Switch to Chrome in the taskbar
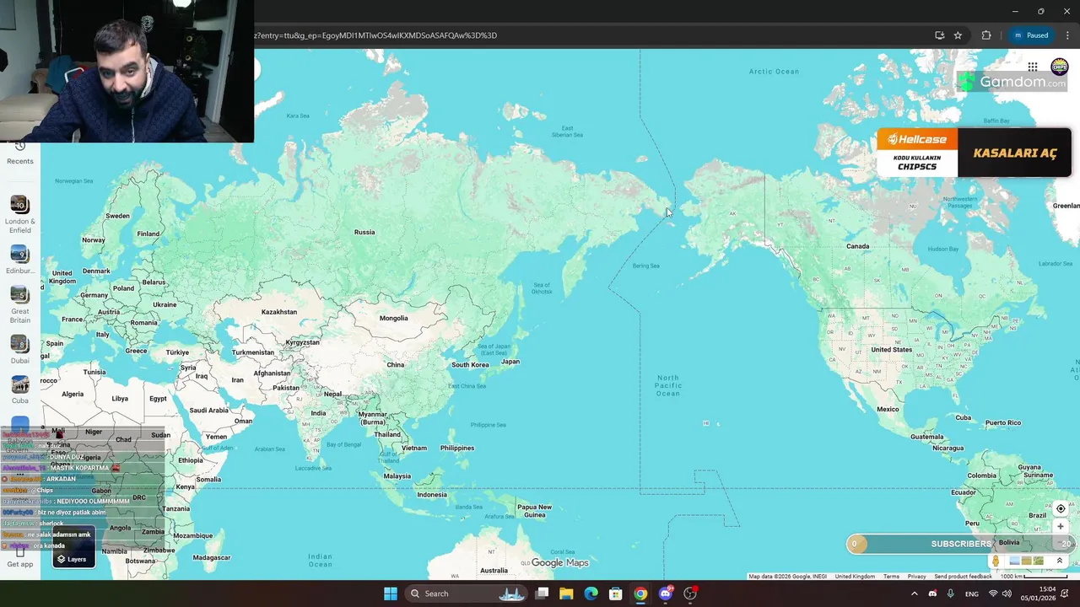The image size is (1080, 607). pyautogui.click(x=640, y=594)
